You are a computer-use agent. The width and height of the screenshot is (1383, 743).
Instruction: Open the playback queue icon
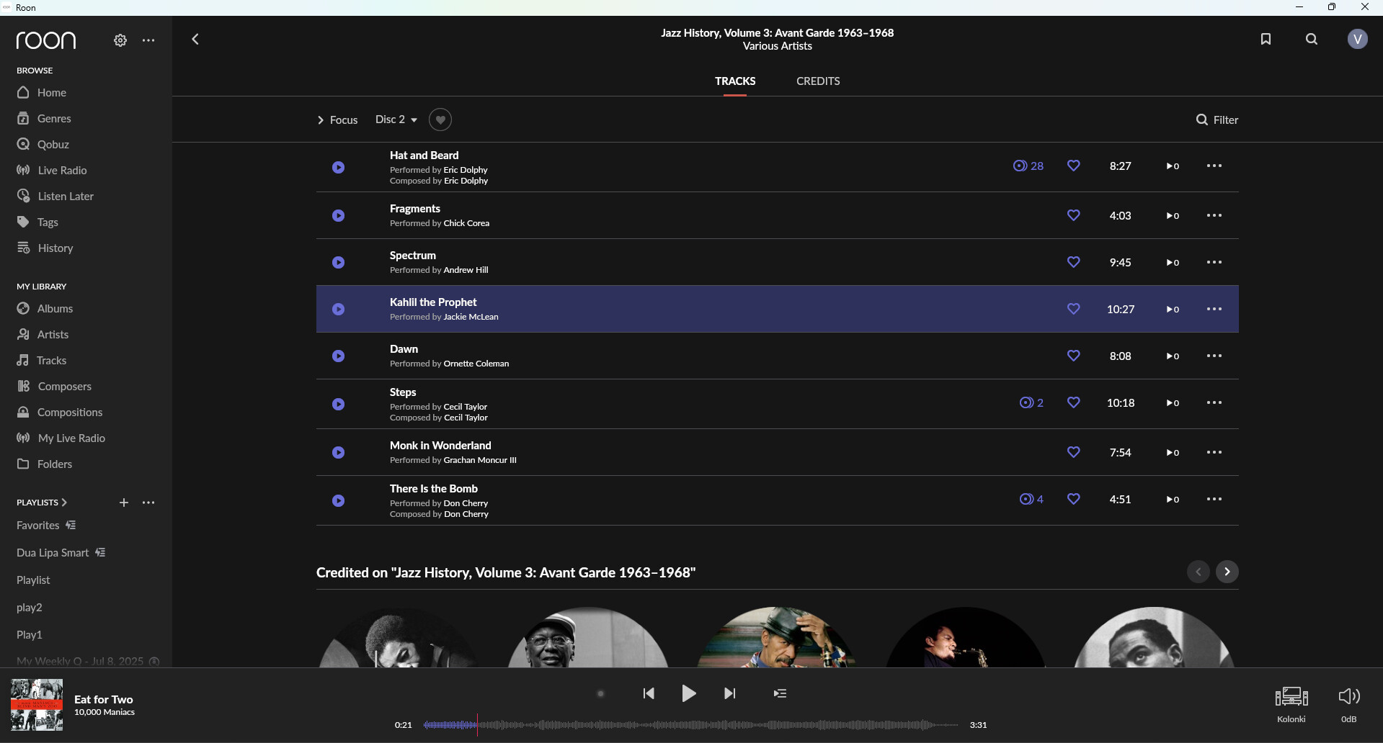780,693
